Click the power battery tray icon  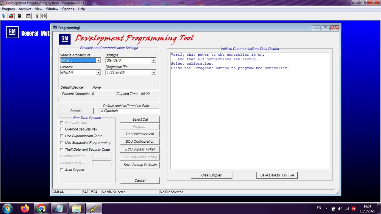(x=333, y=209)
